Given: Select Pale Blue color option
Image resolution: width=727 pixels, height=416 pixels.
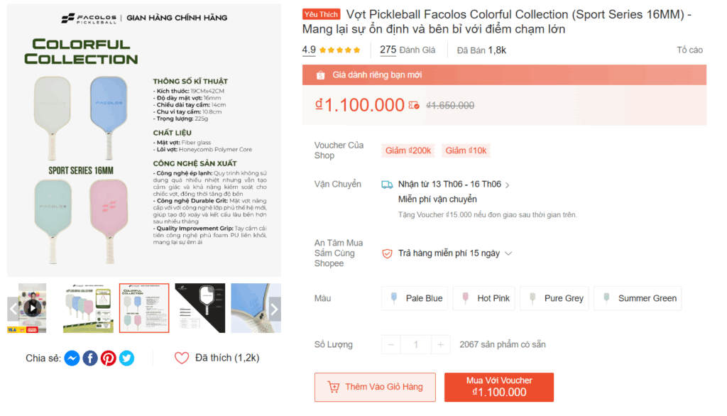Looking at the screenshot, I should (x=415, y=299).
